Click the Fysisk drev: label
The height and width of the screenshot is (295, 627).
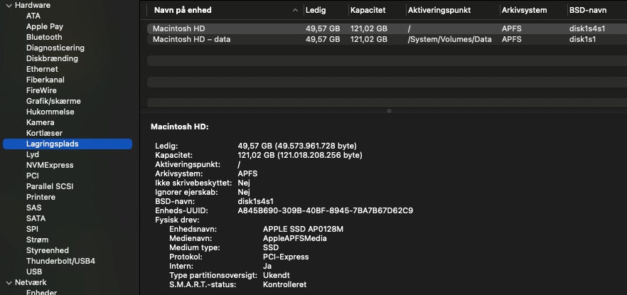click(x=177, y=220)
